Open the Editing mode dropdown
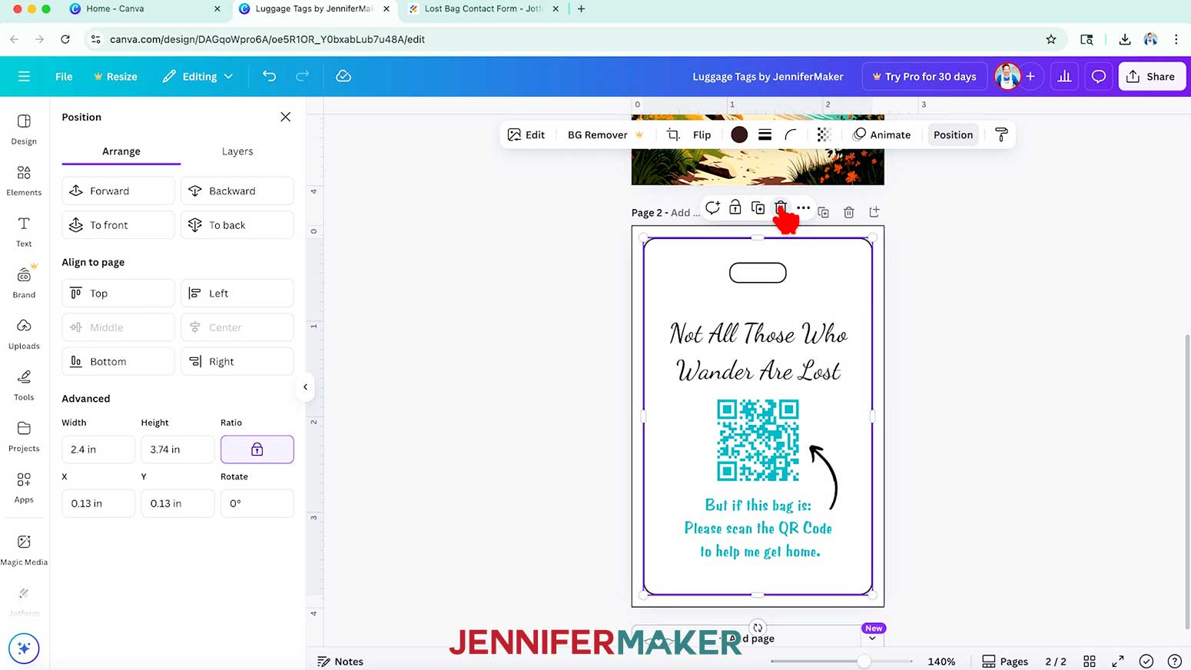 (197, 76)
